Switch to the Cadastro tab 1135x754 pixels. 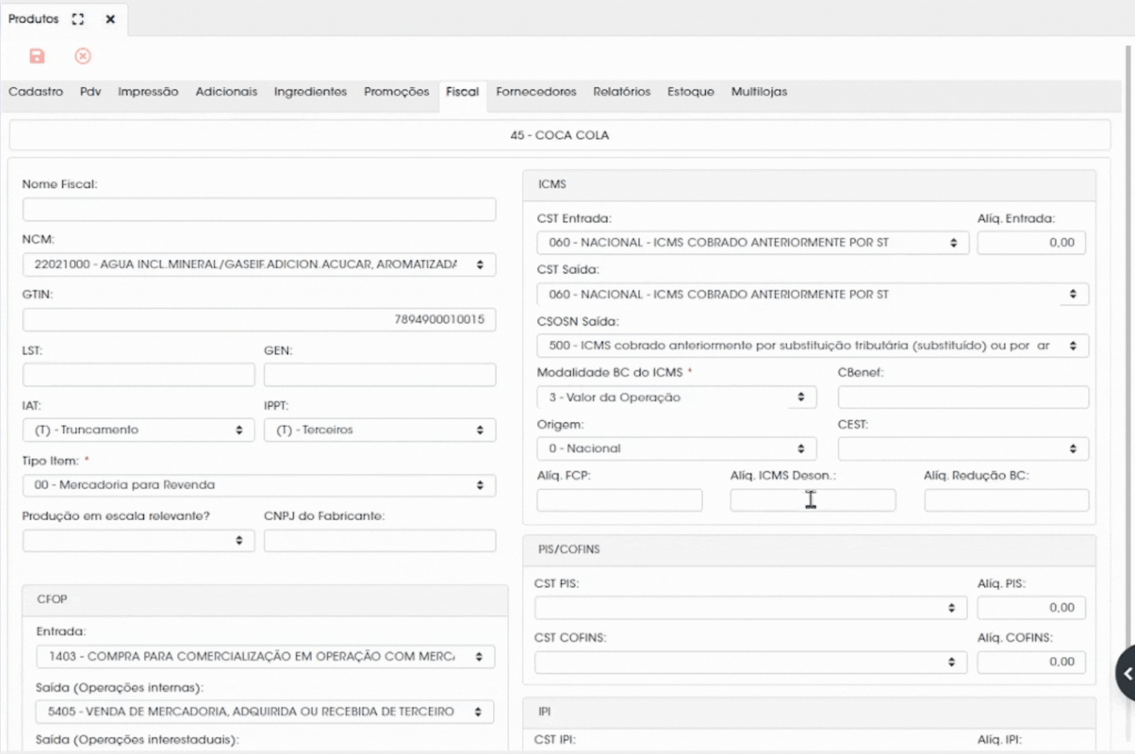tap(36, 92)
